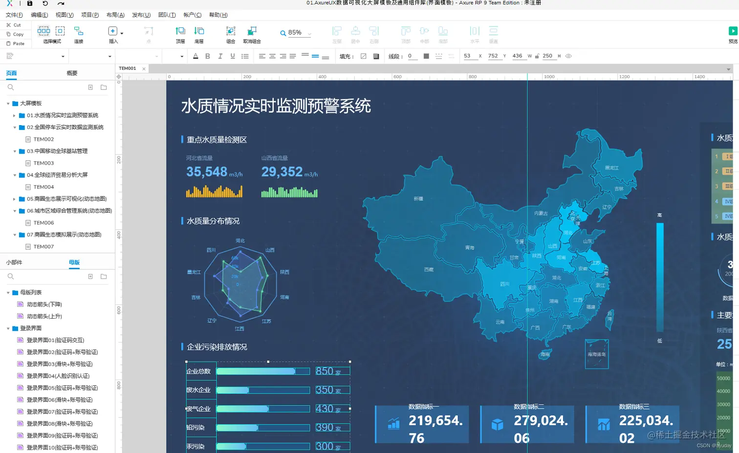The height and width of the screenshot is (453, 739).
Task: Choose the Connect (连接) tool
Action: coord(79,31)
